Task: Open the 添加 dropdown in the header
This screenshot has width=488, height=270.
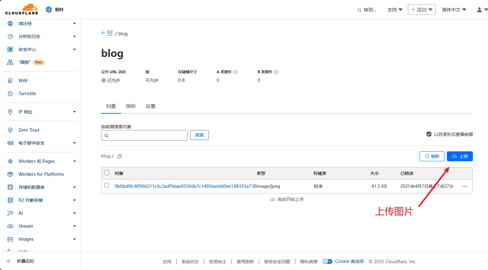Action: (x=422, y=10)
